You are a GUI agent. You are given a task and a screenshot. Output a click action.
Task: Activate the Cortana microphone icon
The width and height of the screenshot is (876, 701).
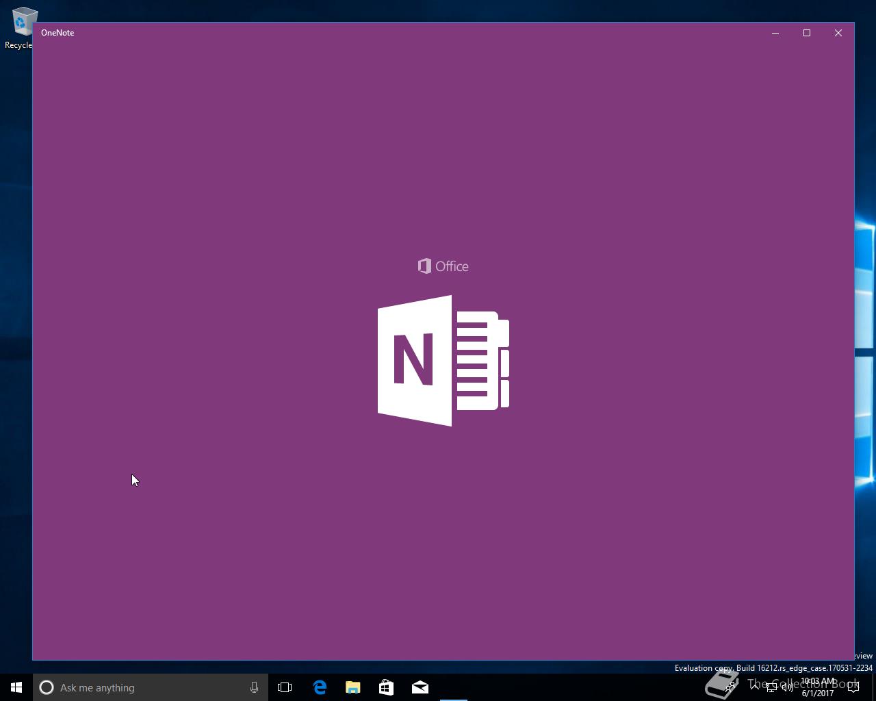pyautogui.click(x=254, y=687)
